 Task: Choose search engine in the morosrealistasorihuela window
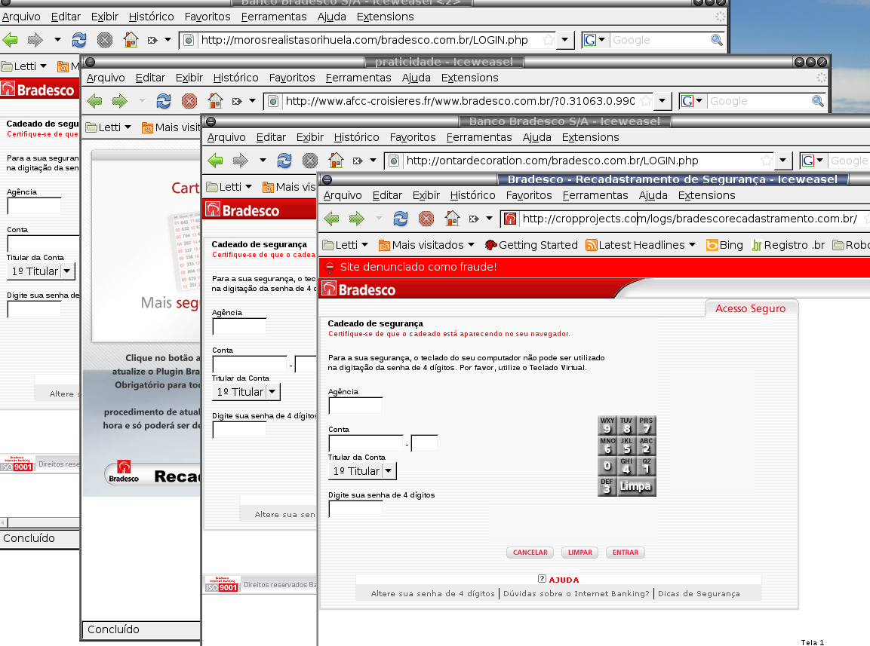[595, 40]
